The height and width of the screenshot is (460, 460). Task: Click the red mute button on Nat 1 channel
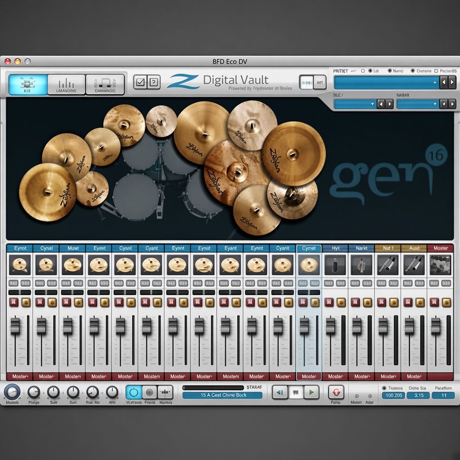[x=382, y=302]
